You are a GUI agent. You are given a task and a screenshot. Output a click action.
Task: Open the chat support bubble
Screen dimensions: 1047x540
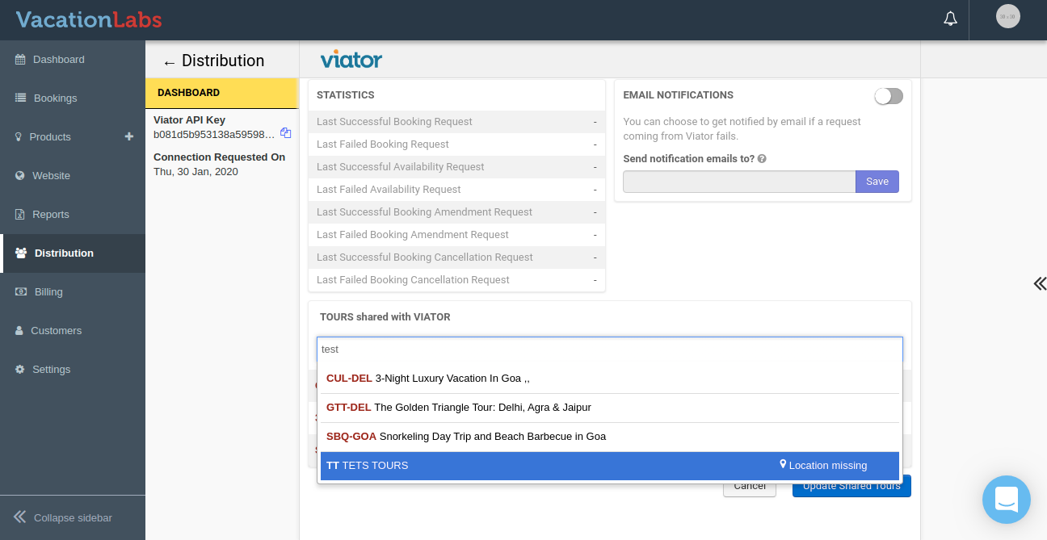[1007, 500]
